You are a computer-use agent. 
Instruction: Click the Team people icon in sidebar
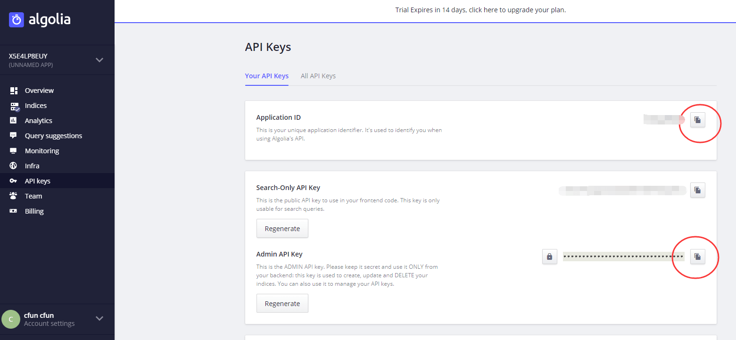click(x=14, y=196)
